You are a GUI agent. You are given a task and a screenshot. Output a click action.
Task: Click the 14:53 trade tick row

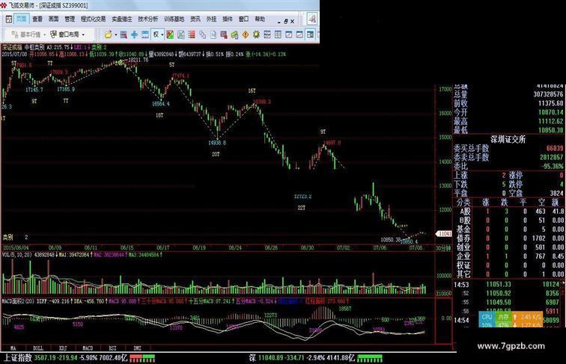[507, 284]
